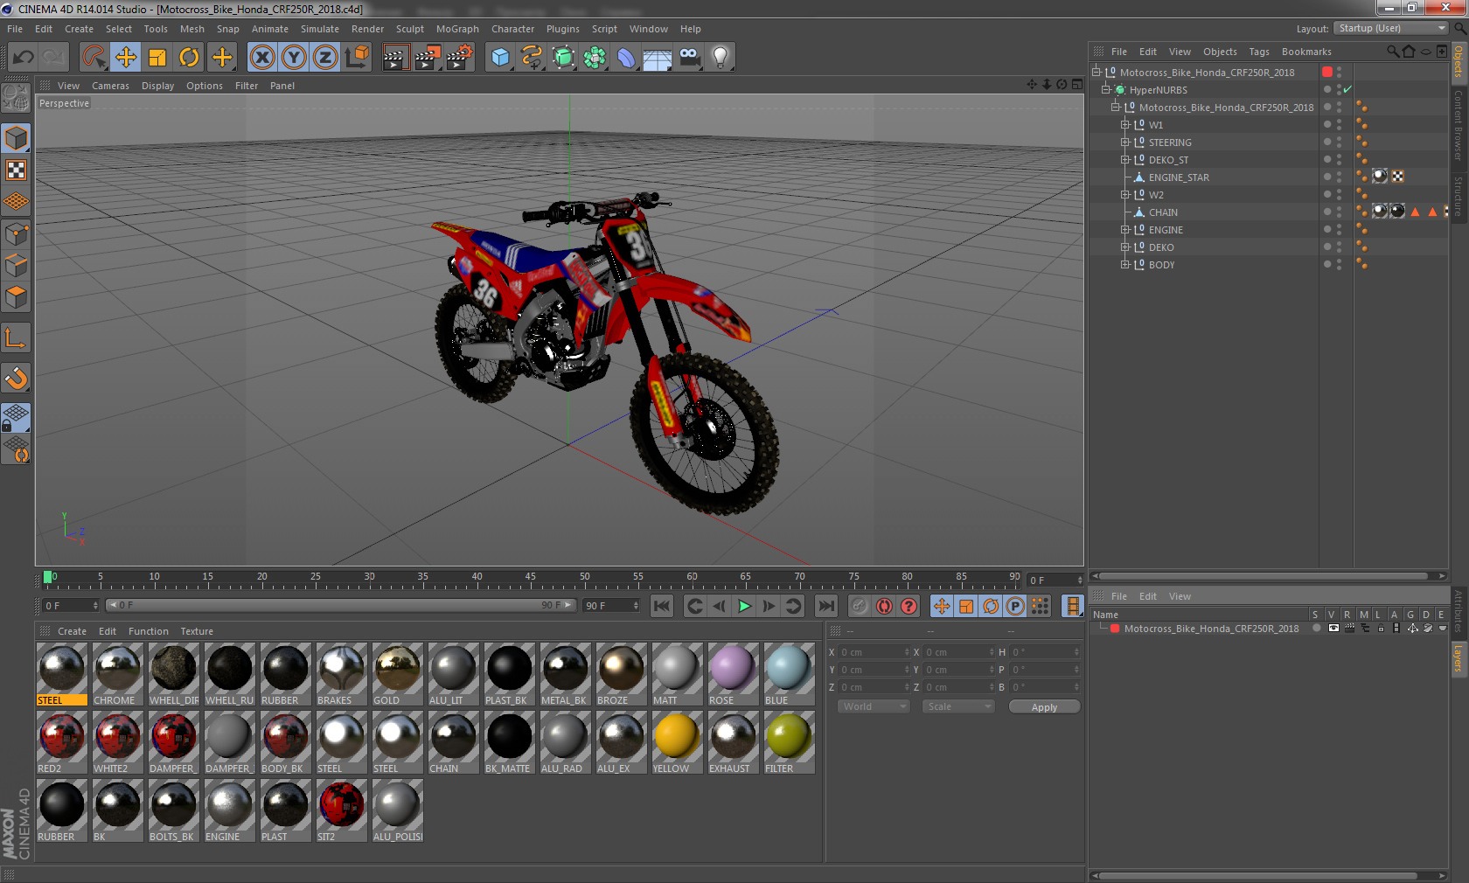Add a Floor environment object
The image size is (1469, 883).
(658, 58)
